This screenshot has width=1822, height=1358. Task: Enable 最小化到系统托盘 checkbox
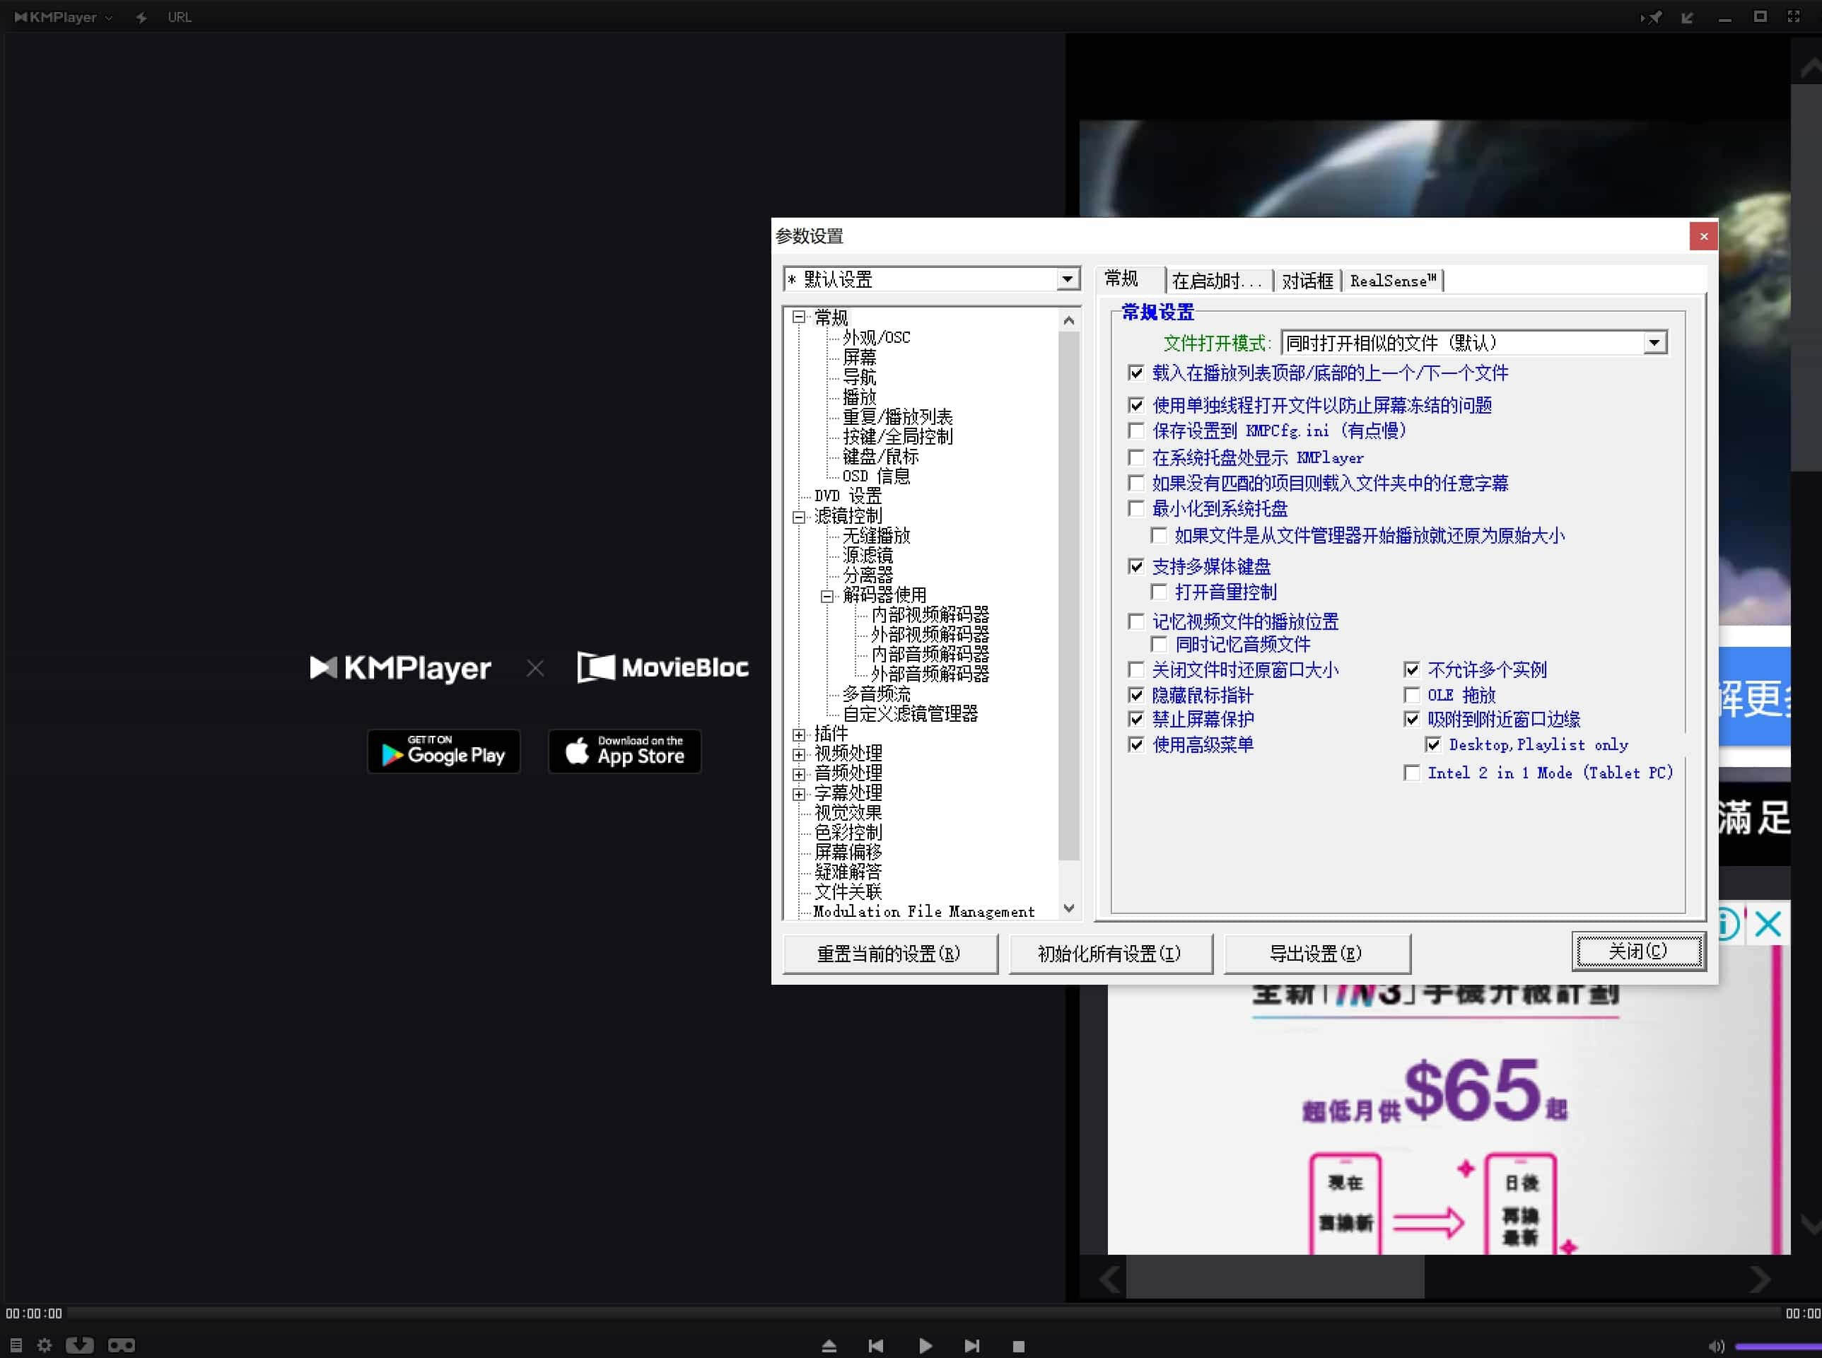1136,509
